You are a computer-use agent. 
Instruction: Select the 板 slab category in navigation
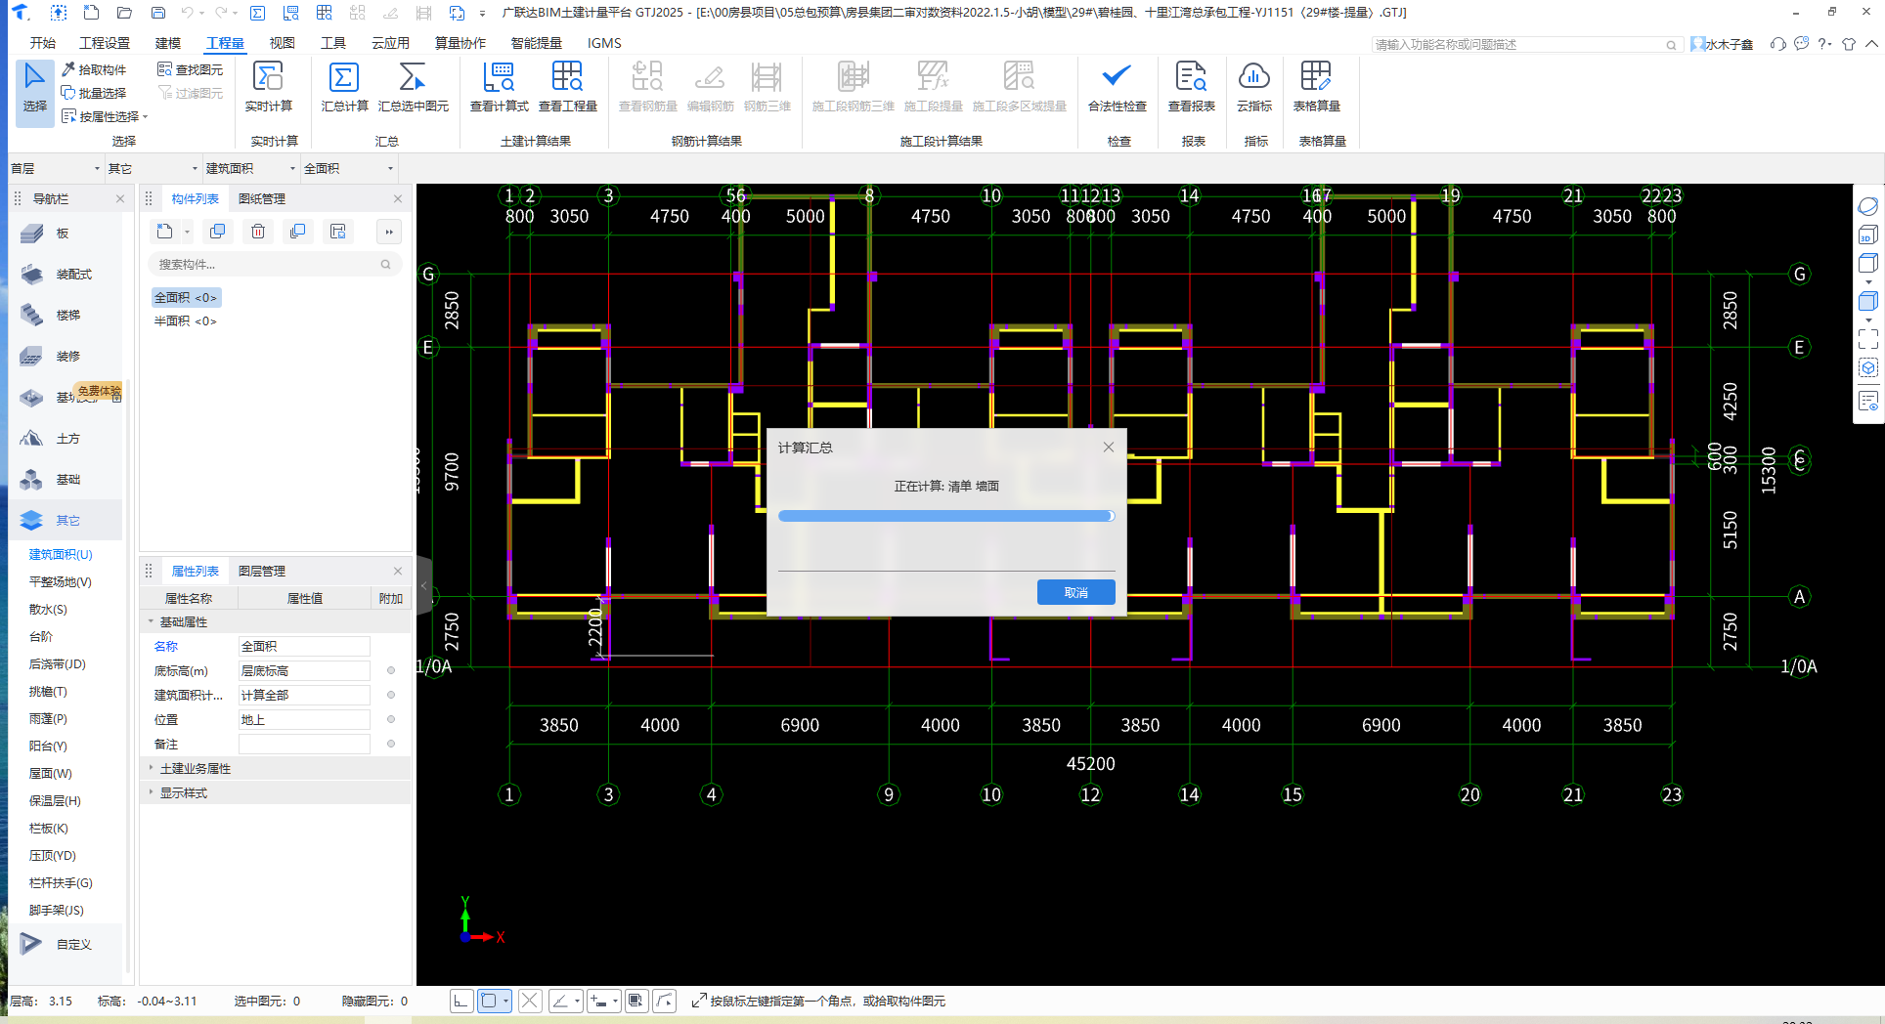click(x=63, y=234)
